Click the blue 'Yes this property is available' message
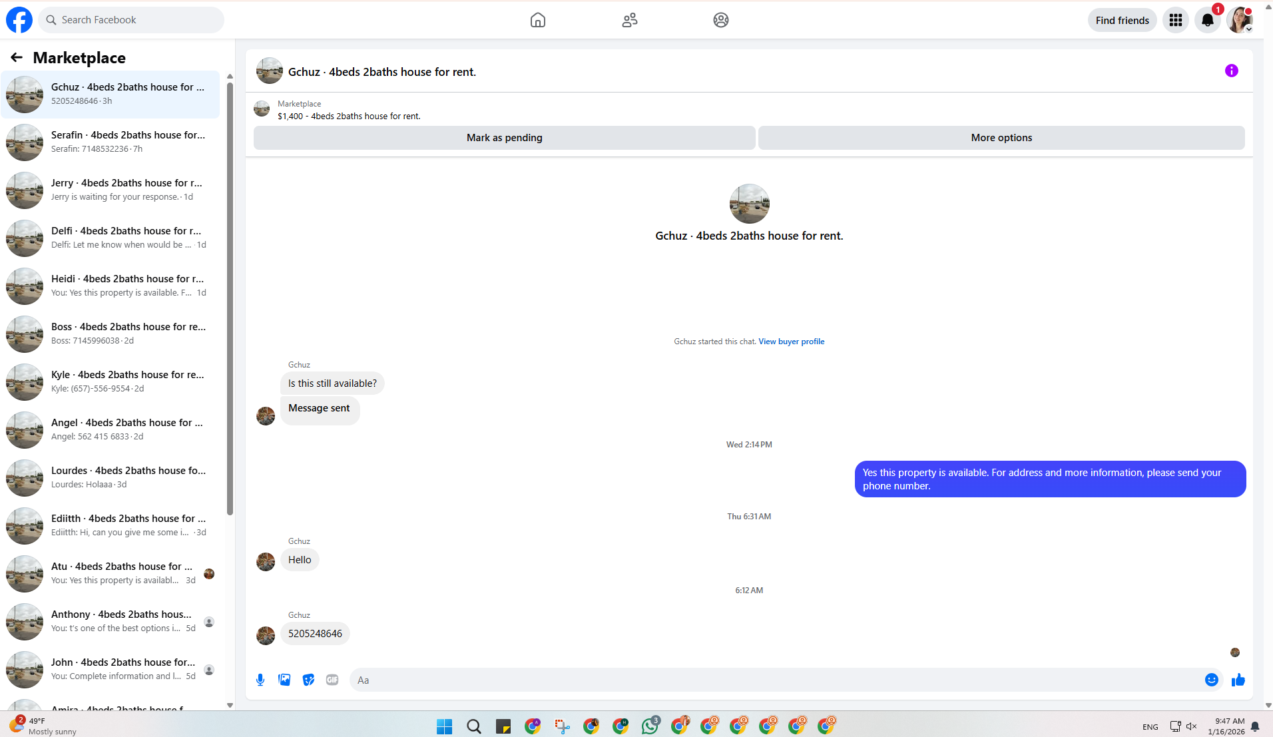1273x737 pixels. click(x=1050, y=479)
